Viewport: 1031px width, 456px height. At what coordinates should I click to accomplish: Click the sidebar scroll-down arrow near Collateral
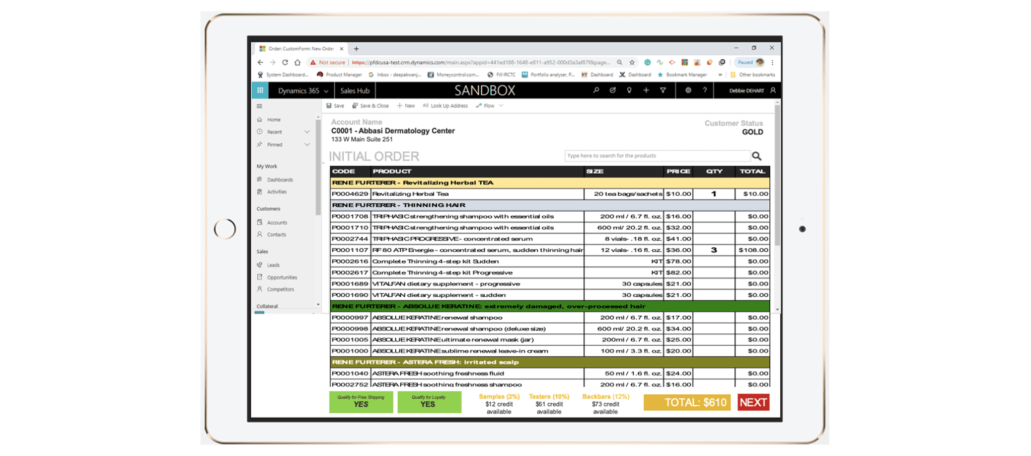coord(318,305)
